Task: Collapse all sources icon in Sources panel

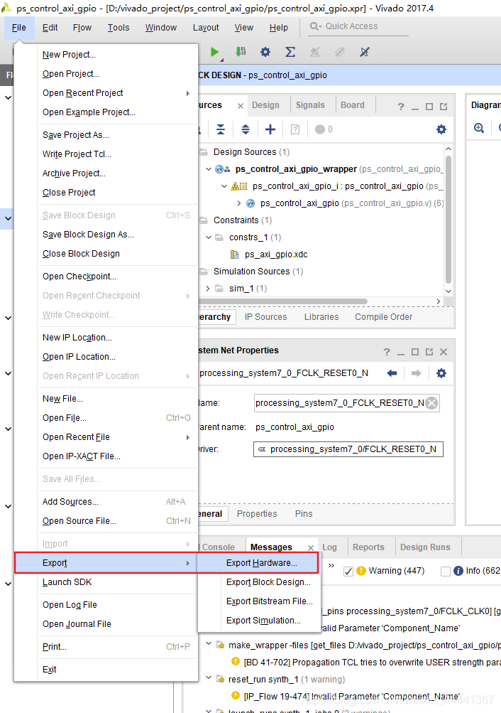Action: 221,129
